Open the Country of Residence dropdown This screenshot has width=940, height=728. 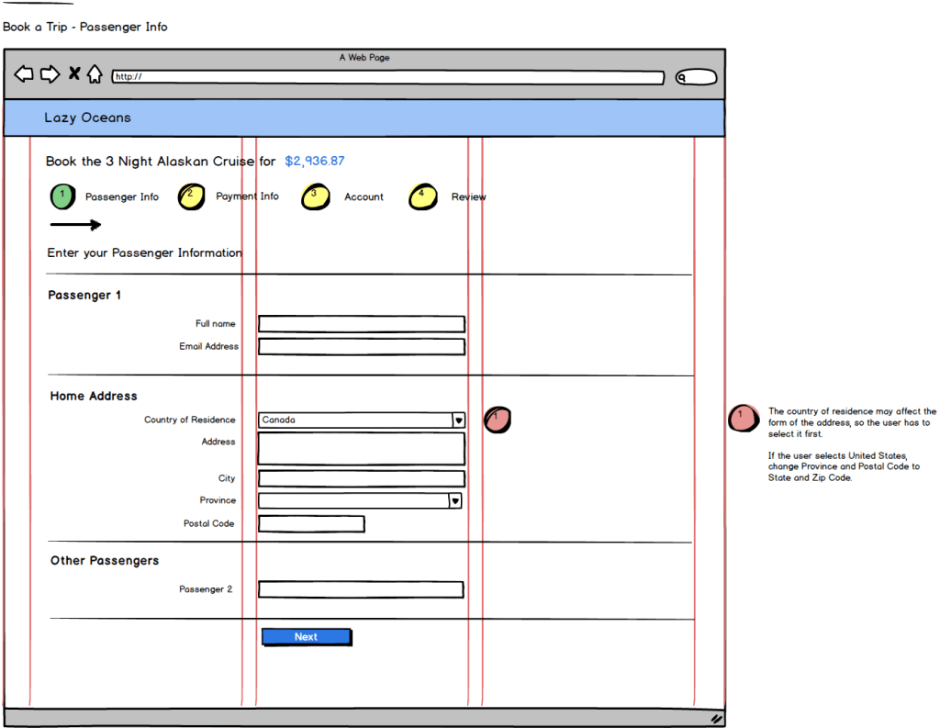click(x=459, y=420)
